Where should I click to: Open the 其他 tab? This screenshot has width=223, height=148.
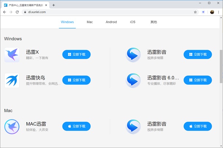pos(154,22)
